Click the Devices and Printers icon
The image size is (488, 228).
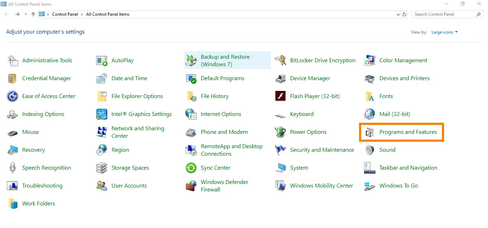(x=370, y=78)
